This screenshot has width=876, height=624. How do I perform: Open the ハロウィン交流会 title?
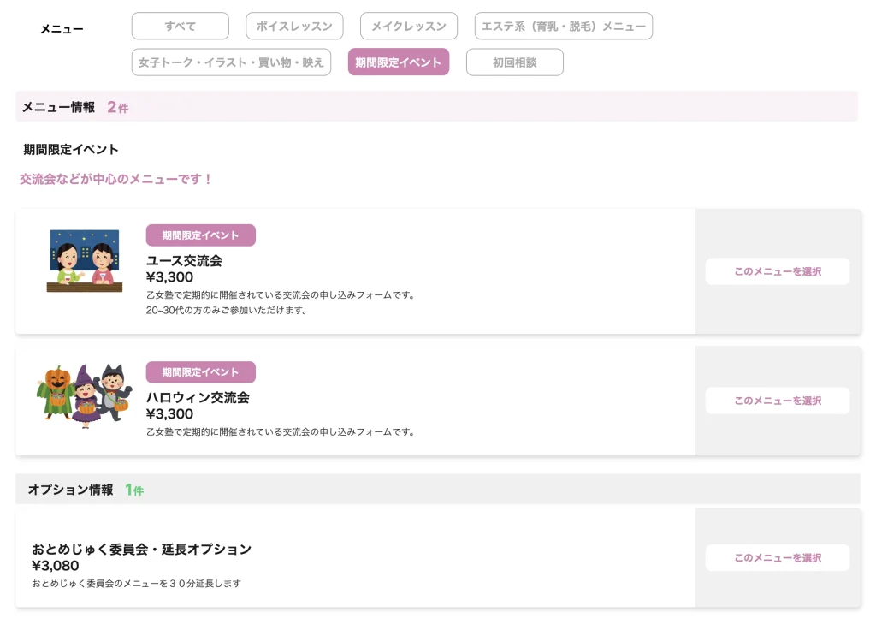198,397
